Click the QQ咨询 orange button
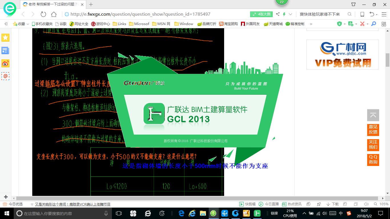 tap(373, 160)
